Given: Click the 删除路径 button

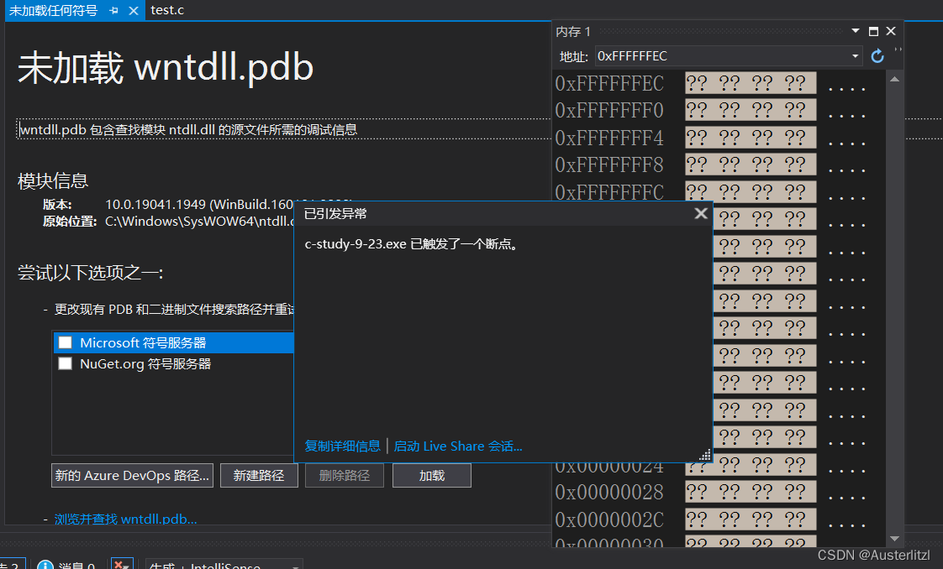Looking at the screenshot, I should click(x=344, y=475).
